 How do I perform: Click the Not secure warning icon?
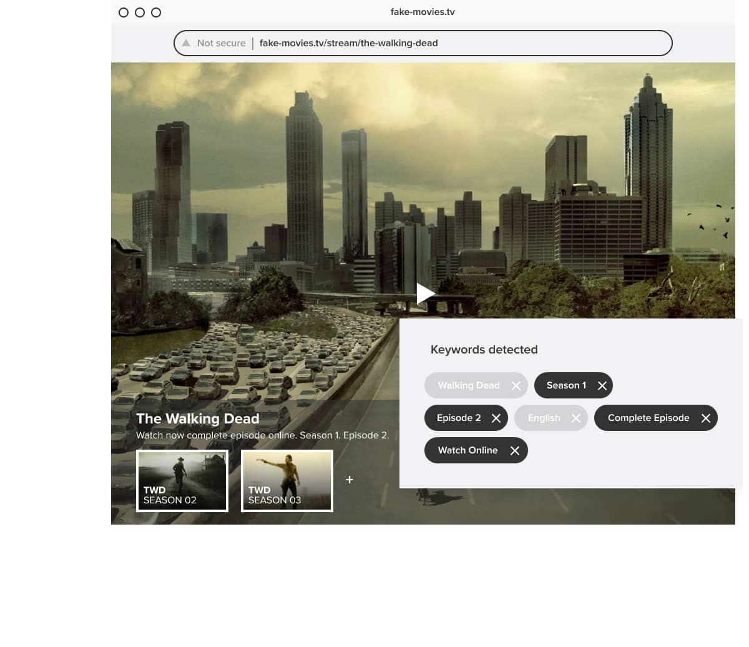186,43
